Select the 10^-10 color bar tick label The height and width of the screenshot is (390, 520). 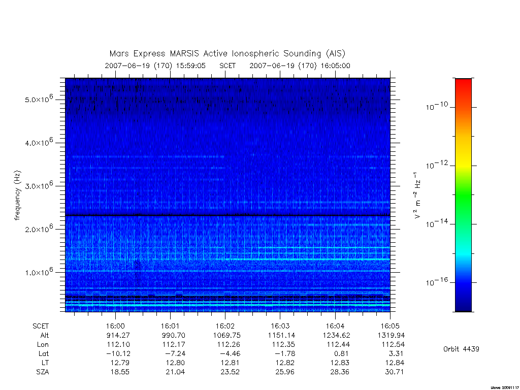click(437, 106)
